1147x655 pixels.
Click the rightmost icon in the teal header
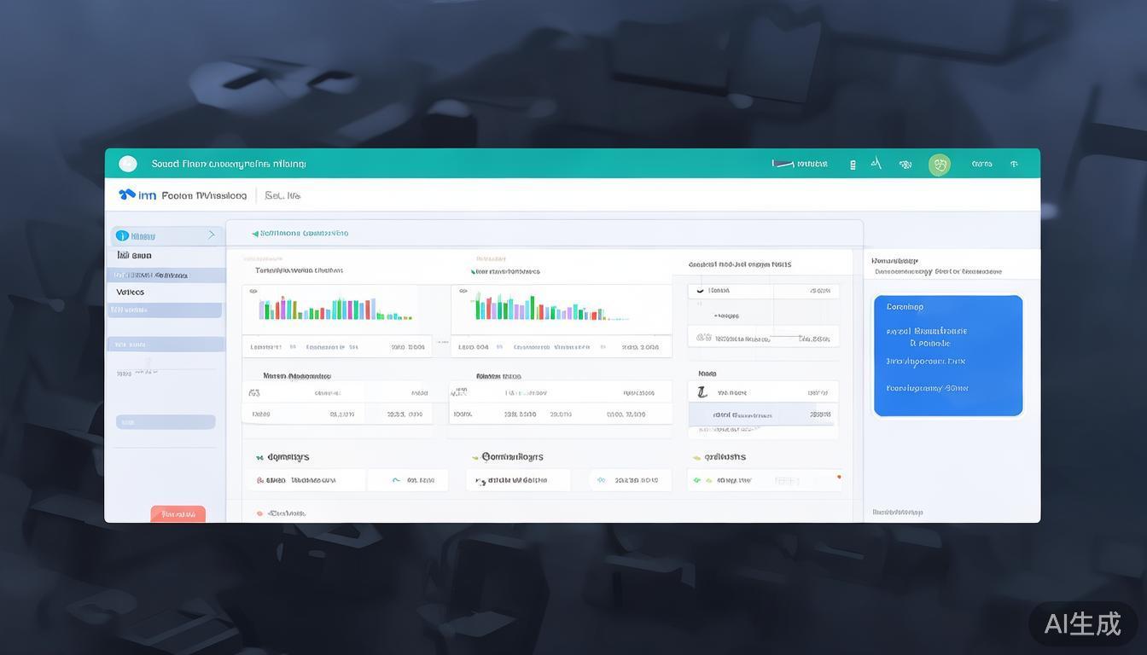[1014, 164]
